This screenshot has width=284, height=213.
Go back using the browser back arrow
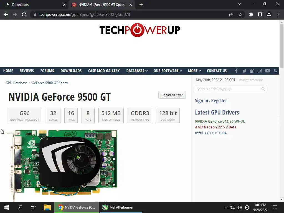click(6, 14)
